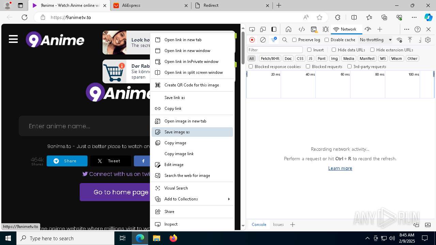
Task: Click the Filter input field
Action: [275, 50]
